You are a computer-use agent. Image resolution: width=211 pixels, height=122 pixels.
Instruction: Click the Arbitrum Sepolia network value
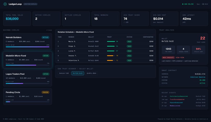click(x=198, y=77)
